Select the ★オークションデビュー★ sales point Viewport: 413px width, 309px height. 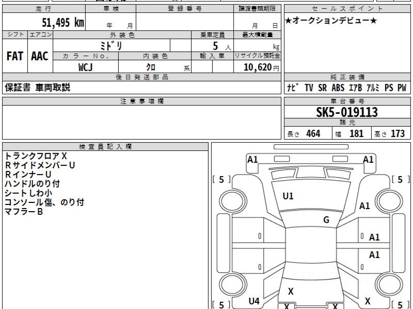click(x=331, y=21)
